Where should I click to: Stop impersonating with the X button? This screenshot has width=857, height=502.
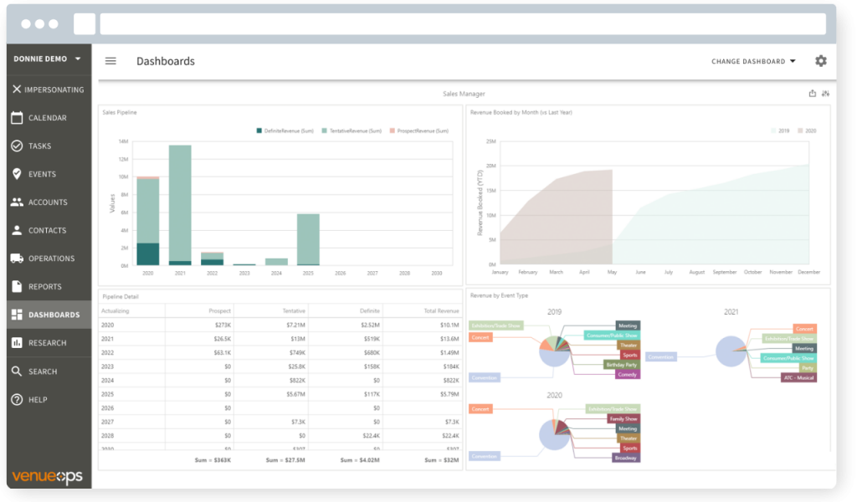coord(17,90)
